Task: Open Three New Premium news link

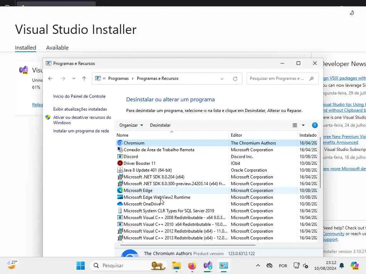Action: (345, 139)
